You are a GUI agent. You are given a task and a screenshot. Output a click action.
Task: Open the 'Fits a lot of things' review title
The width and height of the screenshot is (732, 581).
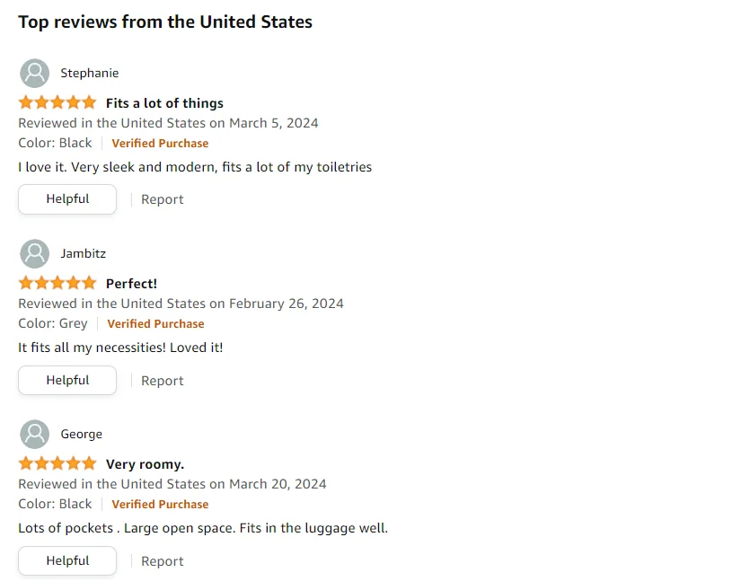[164, 103]
